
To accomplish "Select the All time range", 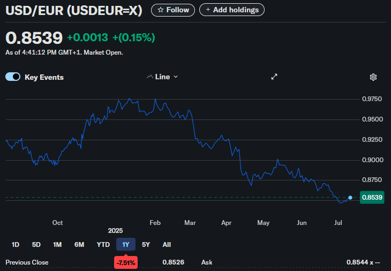I will coord(167,245).
